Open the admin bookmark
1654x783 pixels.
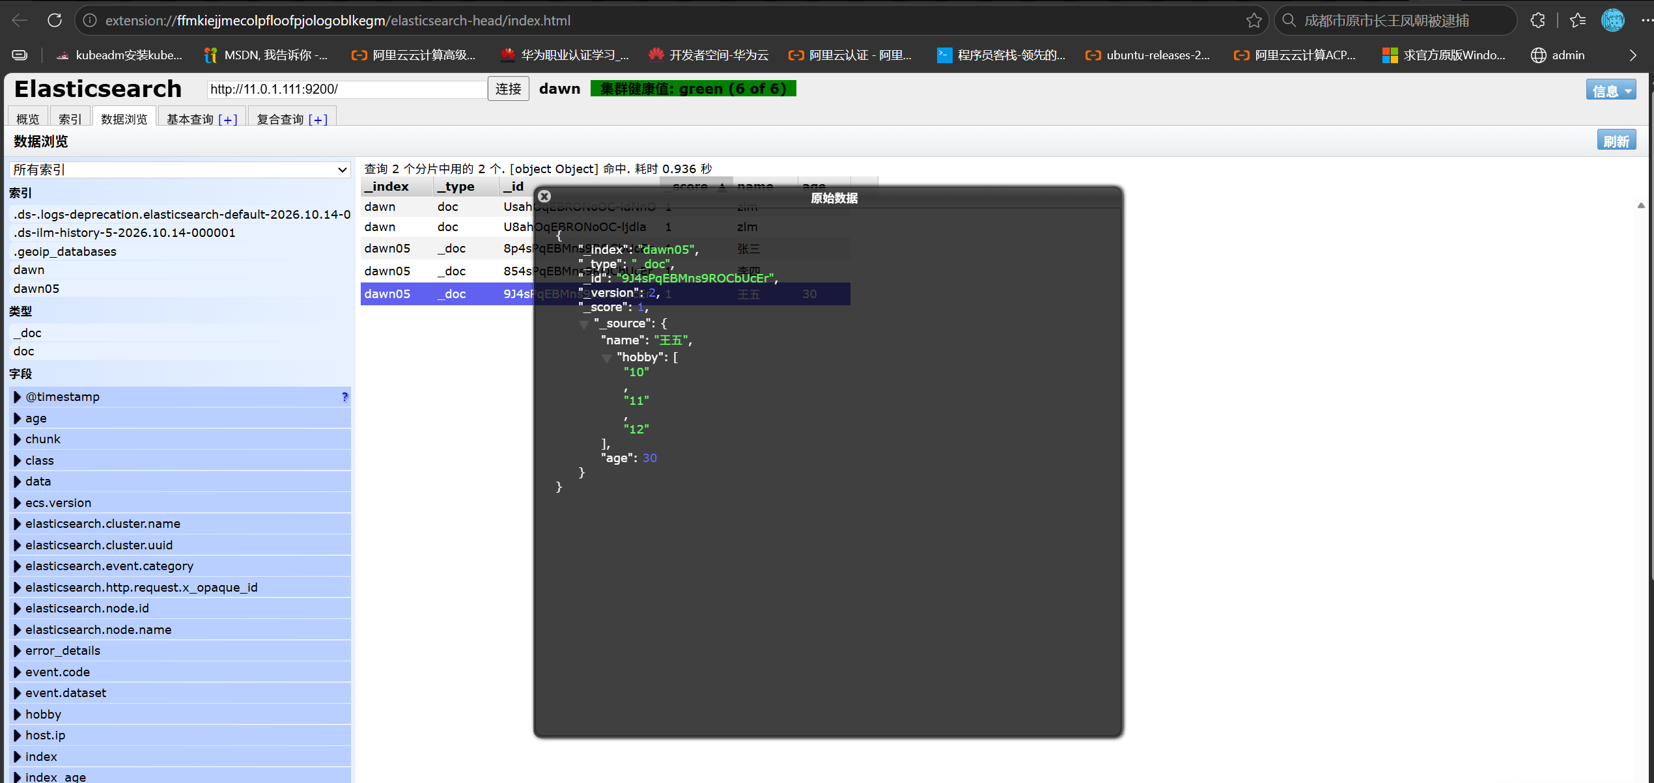click(x=1558, y=55)
